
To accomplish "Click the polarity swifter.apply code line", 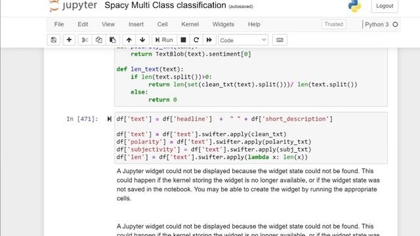I will pos(214,142).
